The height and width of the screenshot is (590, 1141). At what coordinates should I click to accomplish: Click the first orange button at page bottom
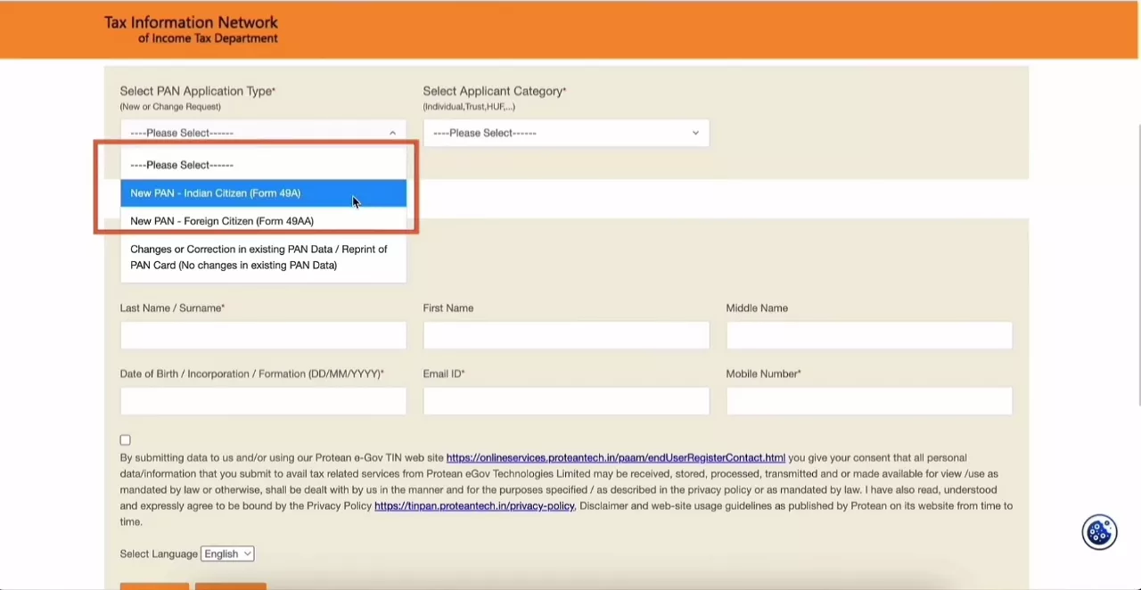pos(154,586)
